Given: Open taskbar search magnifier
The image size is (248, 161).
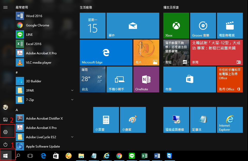Looking at the screenshot, I should 18,156.
